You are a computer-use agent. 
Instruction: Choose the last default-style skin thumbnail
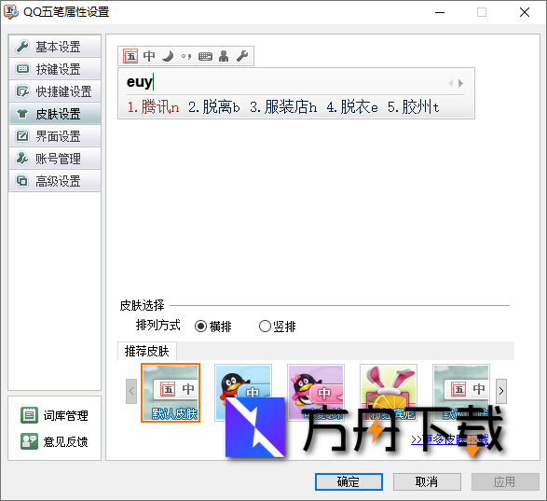tap(461, 393)
